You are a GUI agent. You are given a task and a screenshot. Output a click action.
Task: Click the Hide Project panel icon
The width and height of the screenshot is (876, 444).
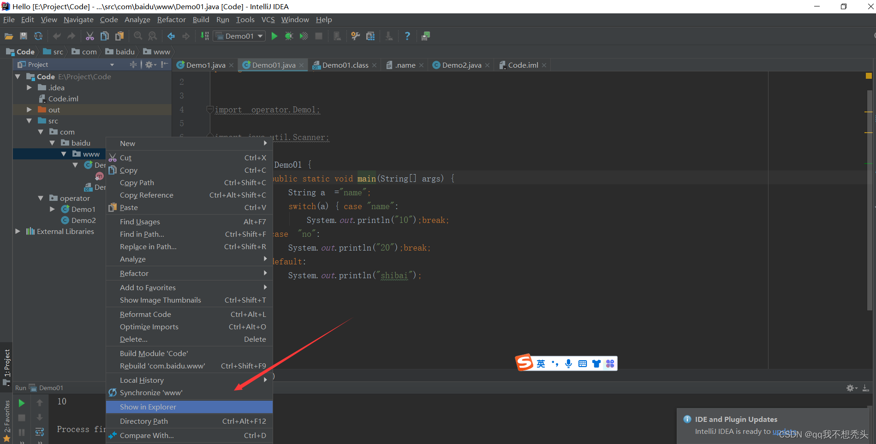point(164,64)
